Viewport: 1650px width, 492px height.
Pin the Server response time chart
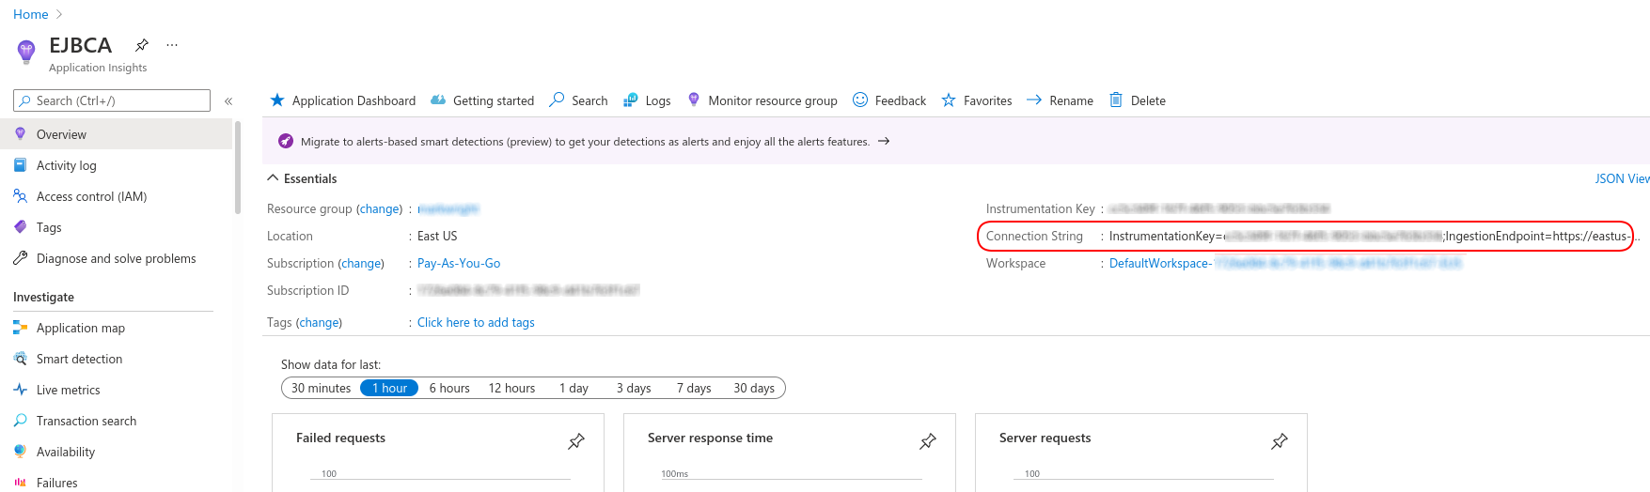coord(928,441)
